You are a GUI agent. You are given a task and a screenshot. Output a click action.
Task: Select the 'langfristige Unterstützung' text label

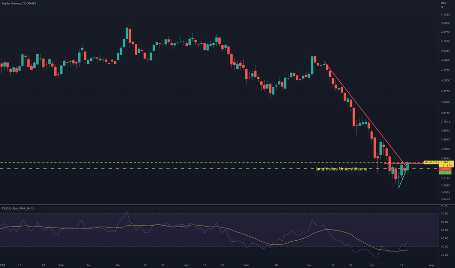pos(341,169)
